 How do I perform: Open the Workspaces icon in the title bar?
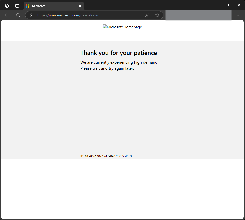coord(7,6)
